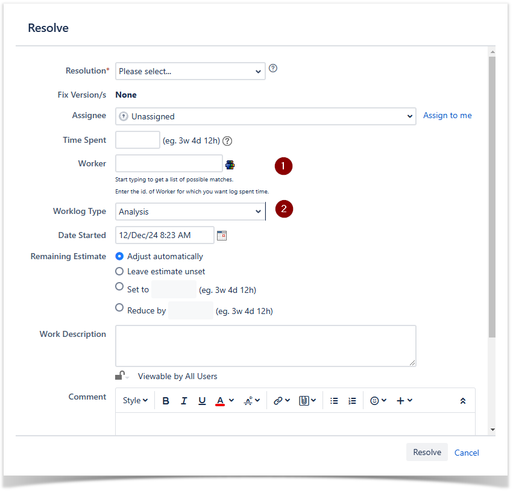Open the emoji menu in the comment toolbar
516x493 pixels.
pyautogui.click(x=378, y=401)
